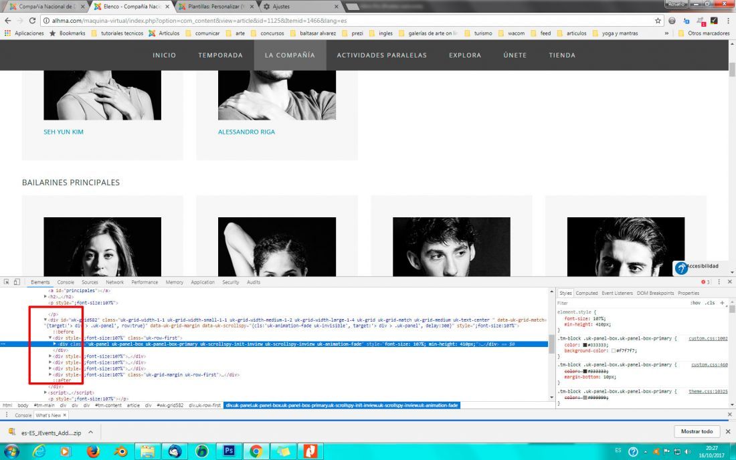Bookmark this page with the star icon

(658, 21)
